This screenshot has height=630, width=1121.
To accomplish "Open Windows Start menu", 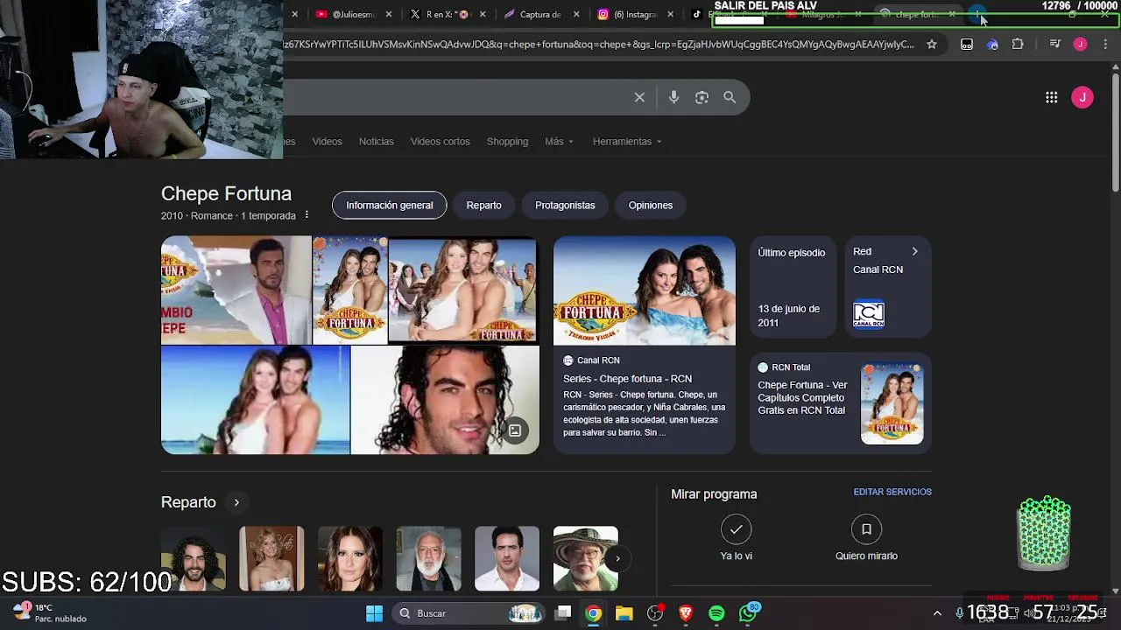I will pyautogui.click(x=374, y=613).
